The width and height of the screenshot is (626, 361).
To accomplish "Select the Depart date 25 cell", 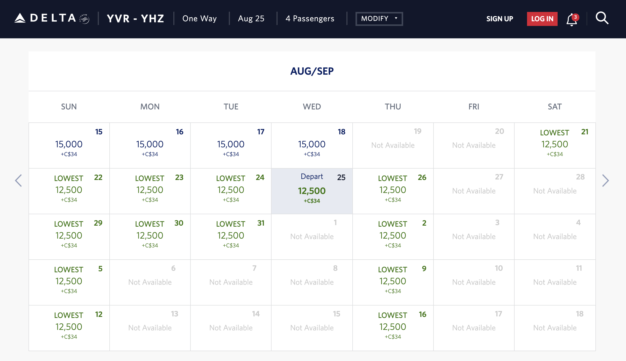I will (312, 191).
